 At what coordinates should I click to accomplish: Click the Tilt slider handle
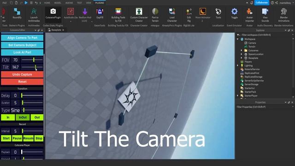(35, 67)
